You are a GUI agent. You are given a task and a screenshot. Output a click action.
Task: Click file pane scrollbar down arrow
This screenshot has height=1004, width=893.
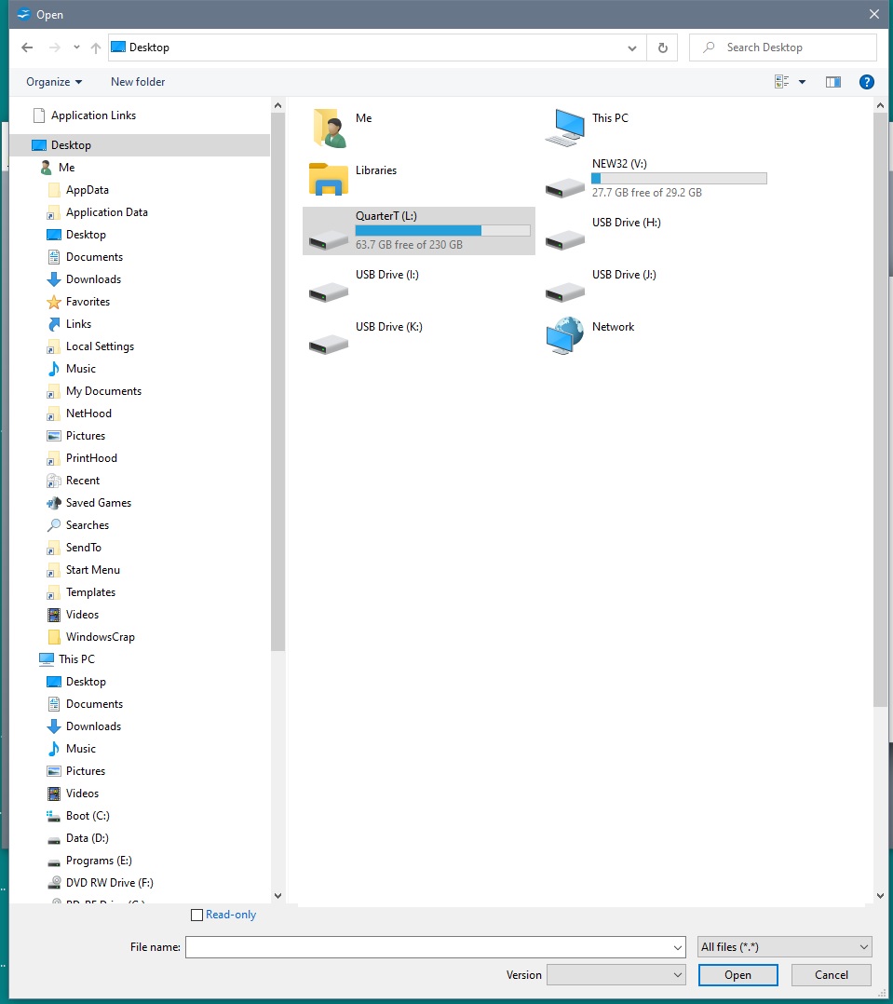880,896
